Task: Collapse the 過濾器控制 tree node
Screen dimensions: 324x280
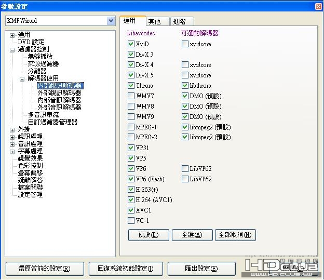Action: (x=12, y=50)
